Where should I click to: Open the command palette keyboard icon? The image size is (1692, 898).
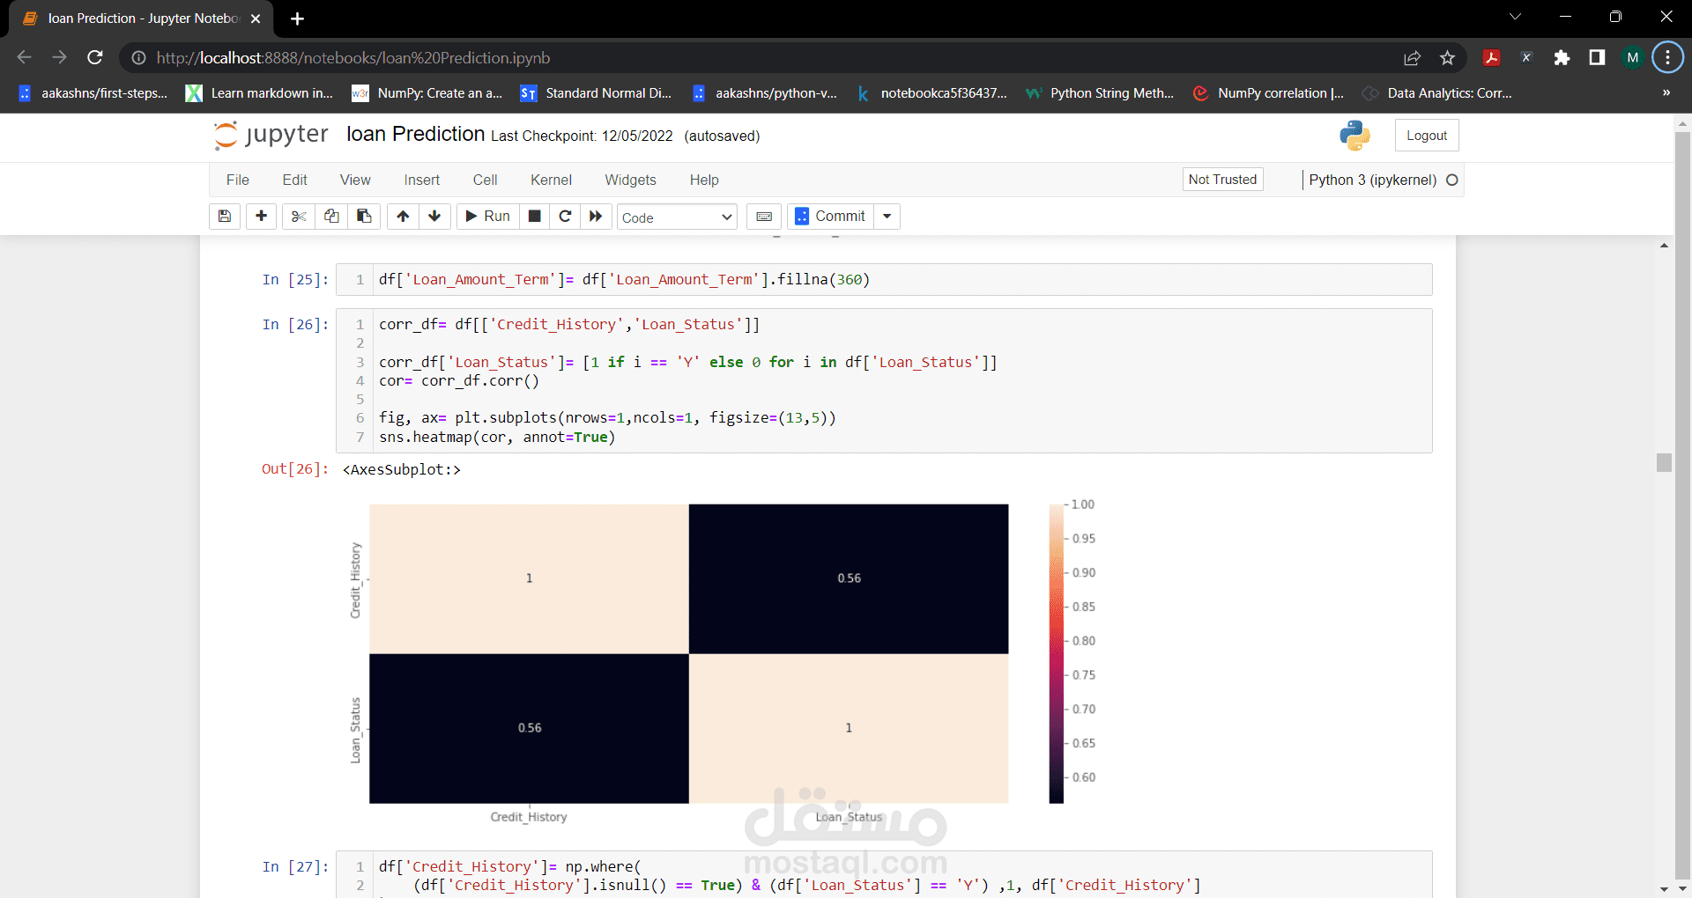tap(763, 217)
